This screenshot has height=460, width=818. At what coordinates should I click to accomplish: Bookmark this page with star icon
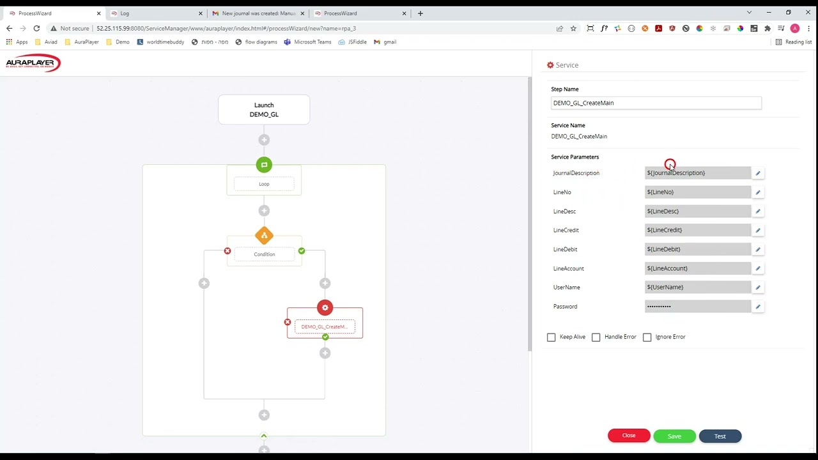pyautogui.click(x=573, y=28)
